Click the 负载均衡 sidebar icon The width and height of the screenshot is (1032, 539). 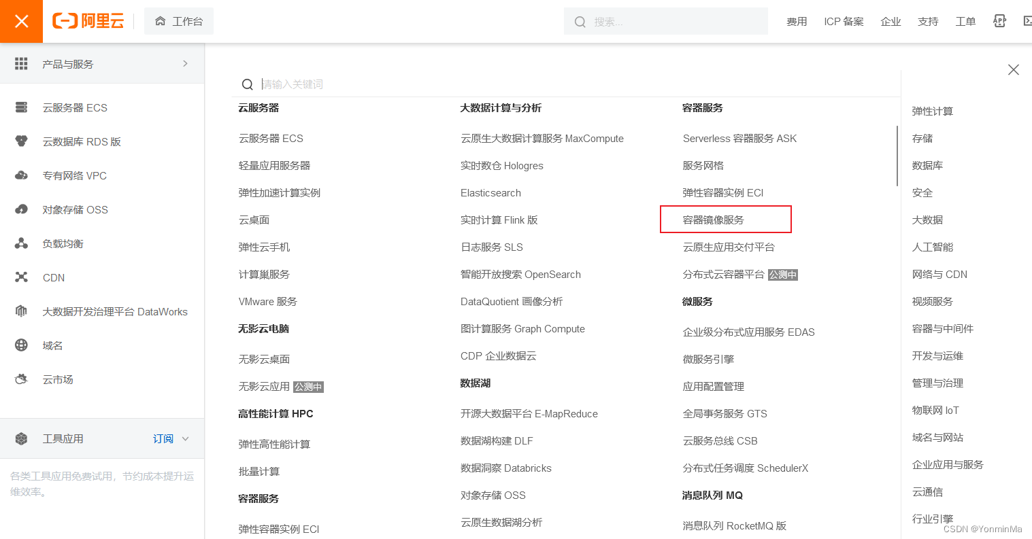point(21,243)
